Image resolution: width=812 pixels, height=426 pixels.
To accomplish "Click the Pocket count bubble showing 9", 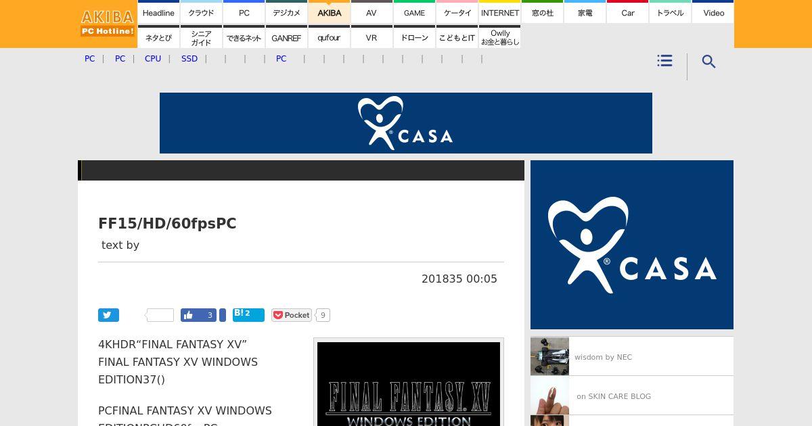I will pos(323,315).
